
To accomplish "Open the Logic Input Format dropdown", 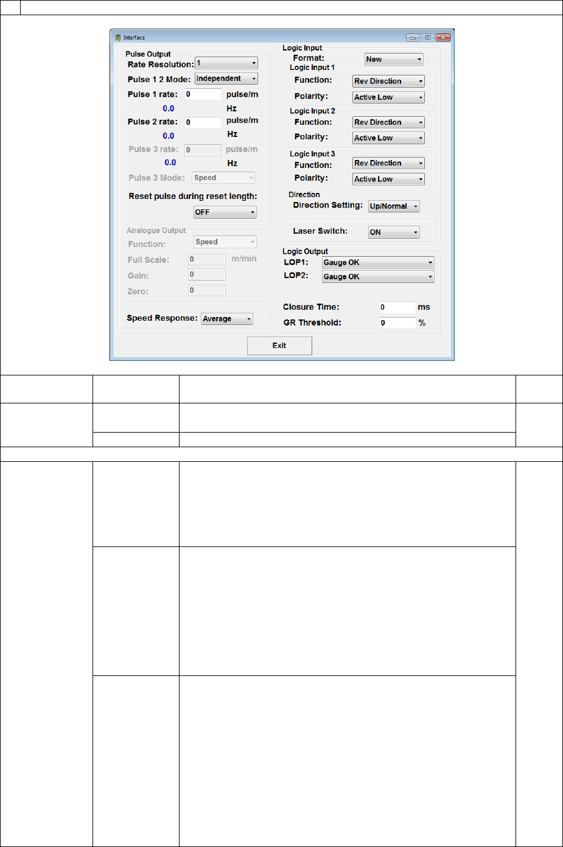I will pyautogui.click(x=393, y=59).
